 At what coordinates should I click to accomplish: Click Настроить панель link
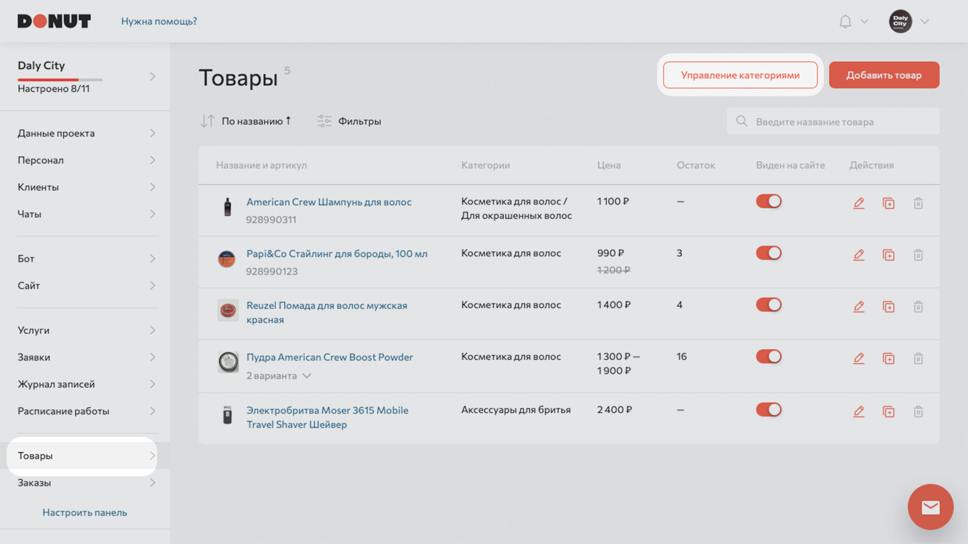[85, 513]
